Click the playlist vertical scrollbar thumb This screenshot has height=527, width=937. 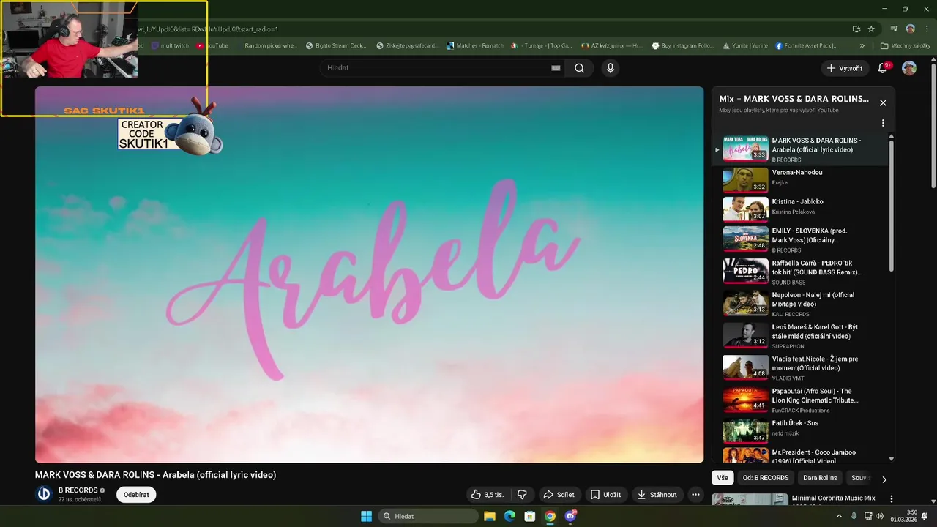tap(891, 206)
